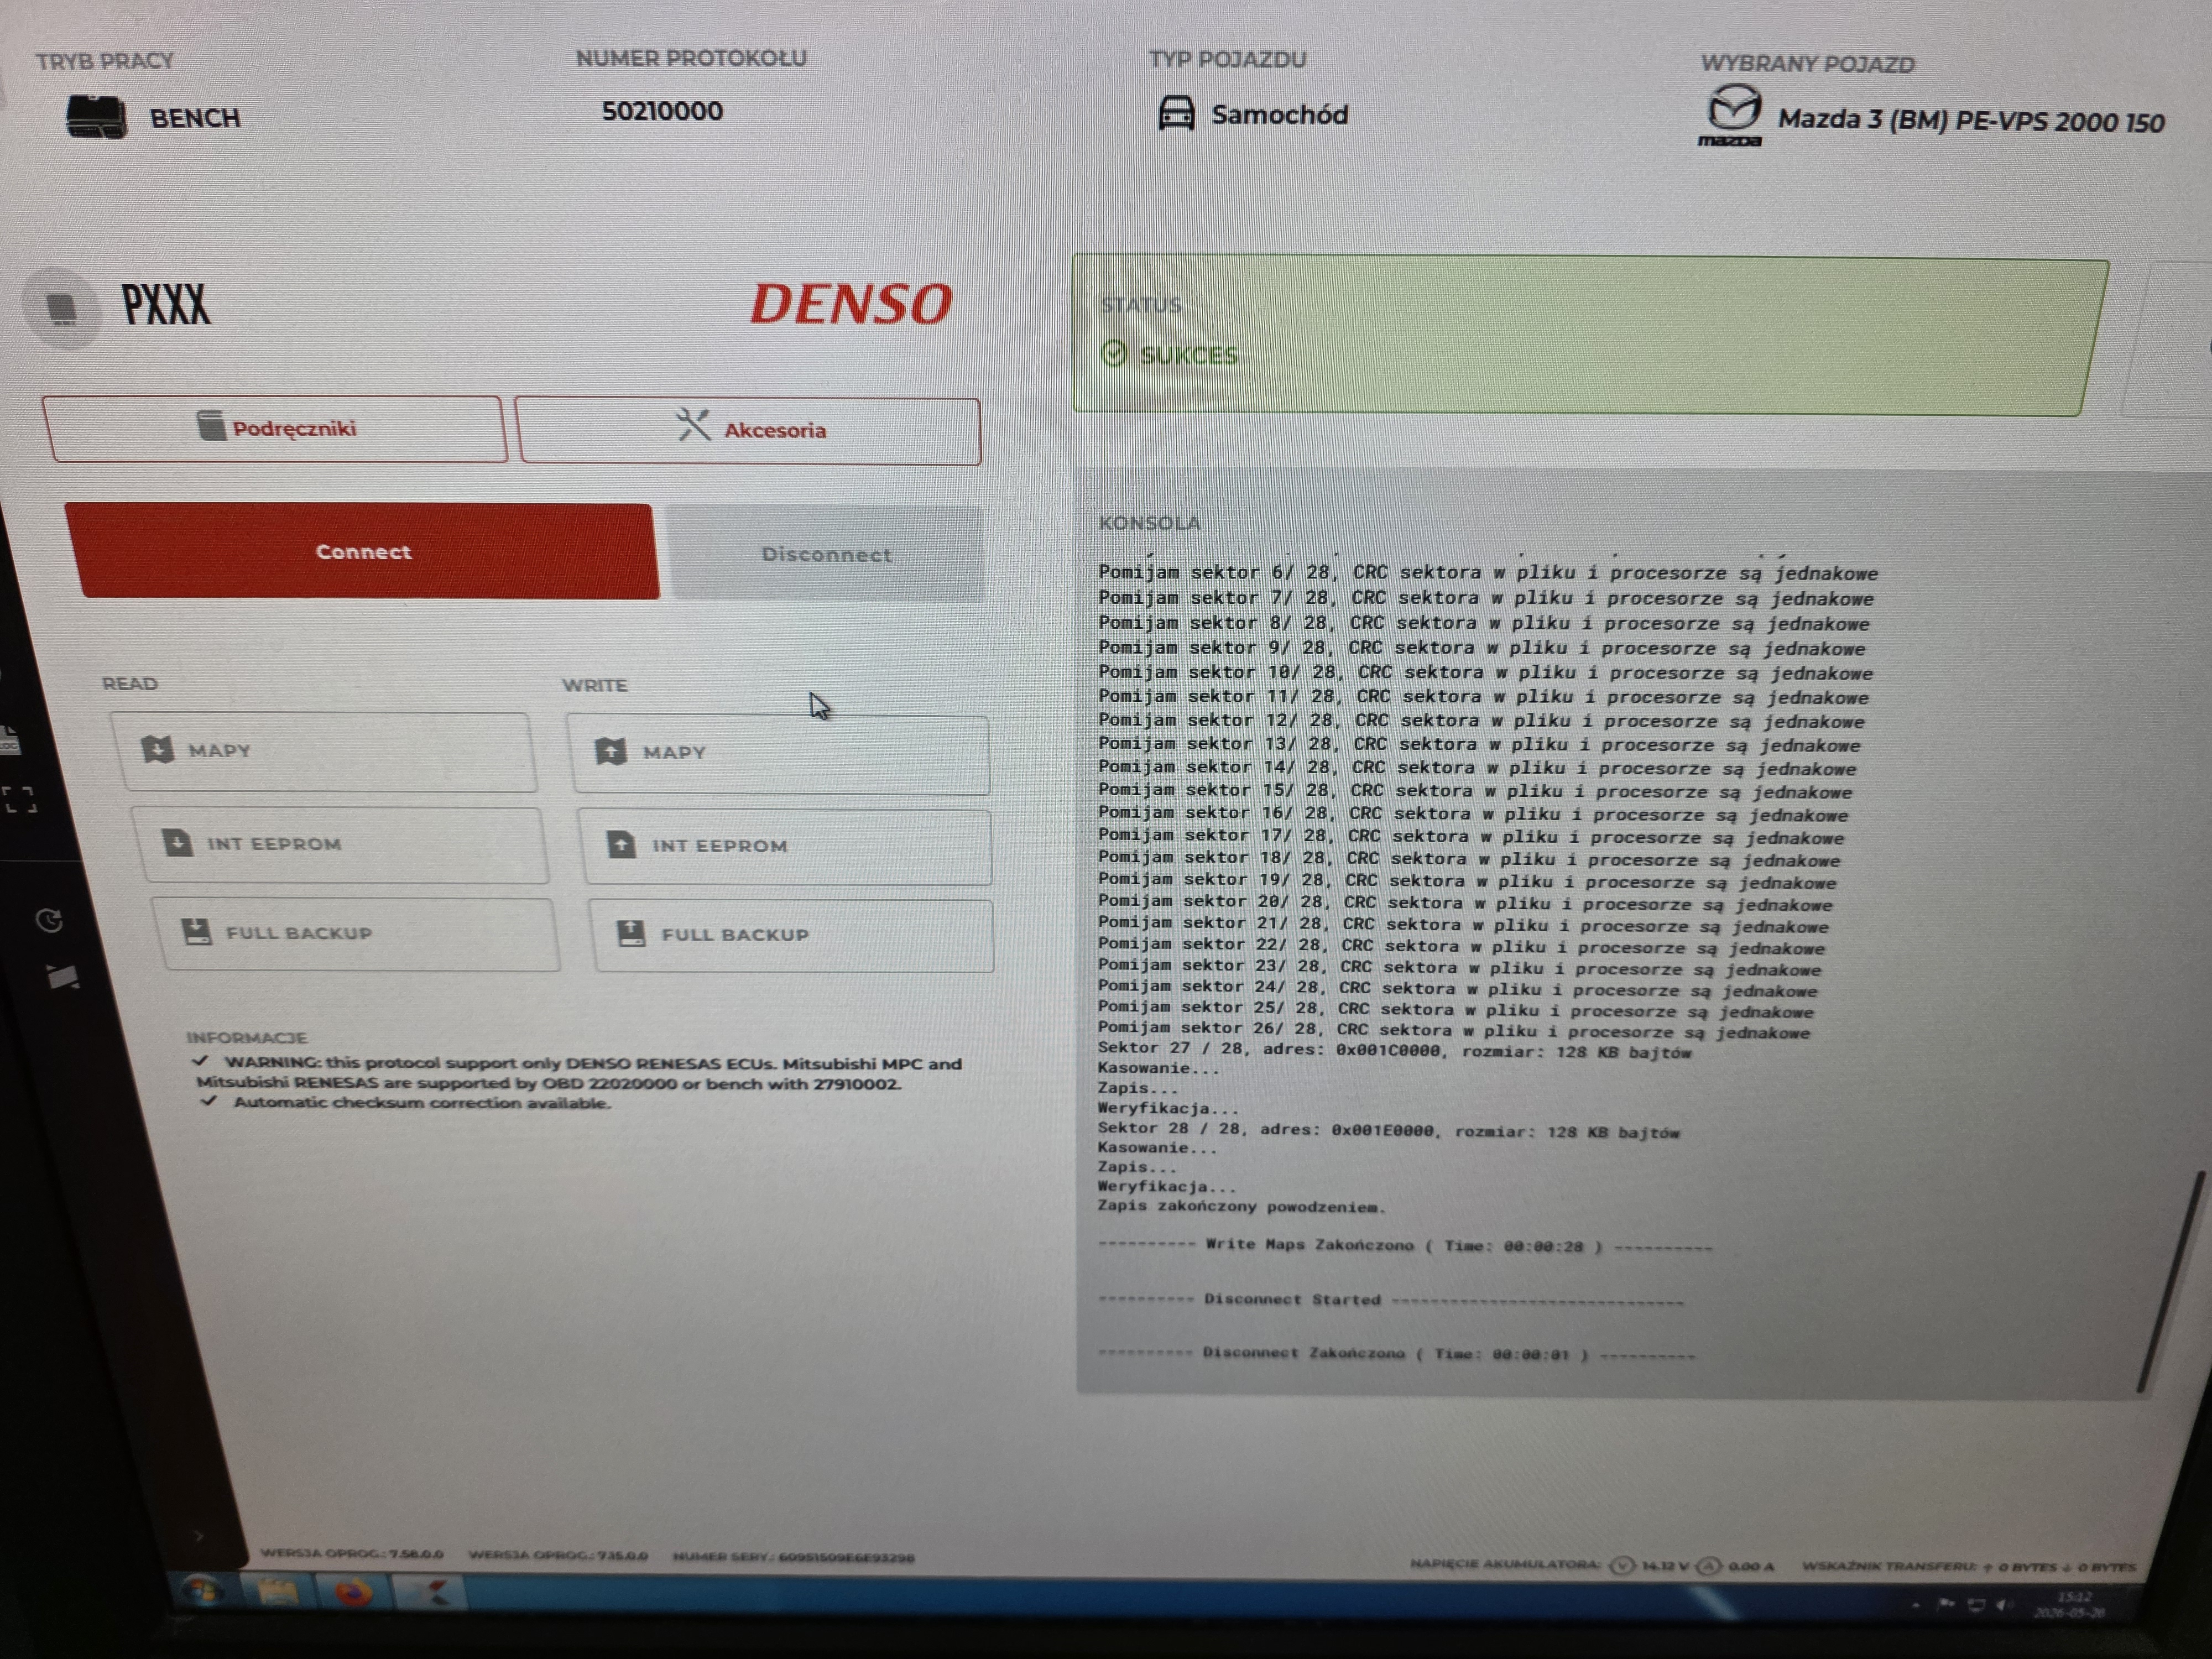Click MAPY under the WRITE section

[x=778, y=753]
